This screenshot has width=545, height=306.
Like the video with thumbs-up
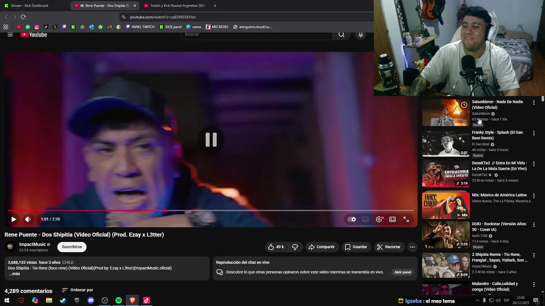(x=276, y=247)
